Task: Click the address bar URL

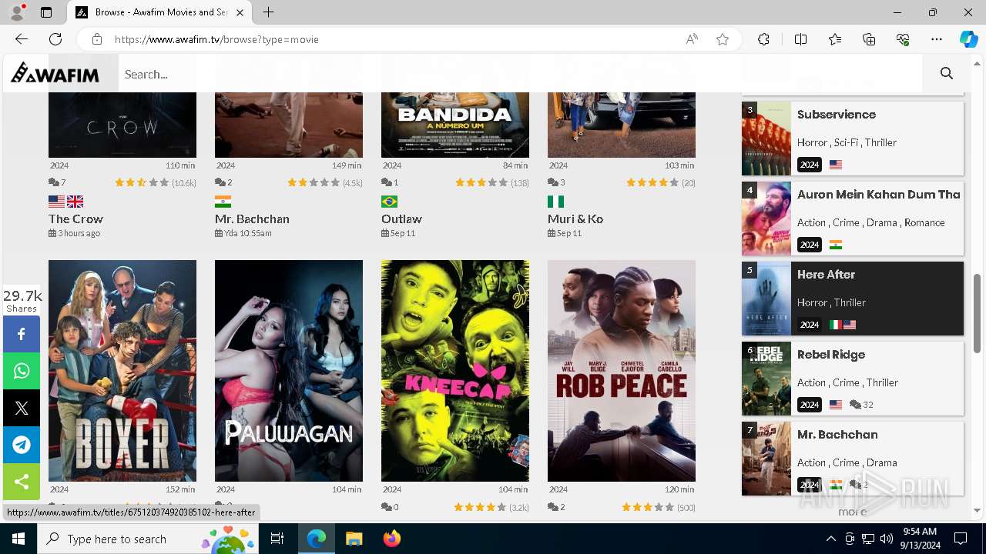Action: tap(216, 39)
